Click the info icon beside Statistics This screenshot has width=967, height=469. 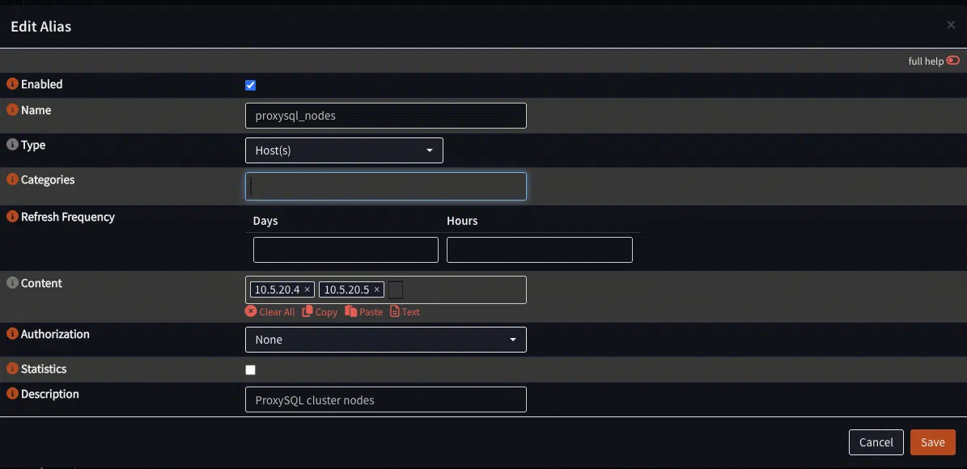[x=12, y=369]
